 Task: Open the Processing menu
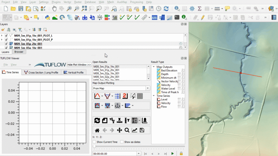136,2
